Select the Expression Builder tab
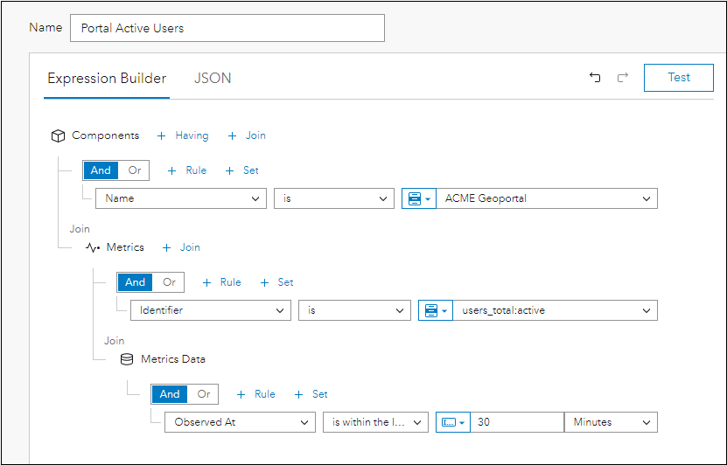 [x=107, y=79]
